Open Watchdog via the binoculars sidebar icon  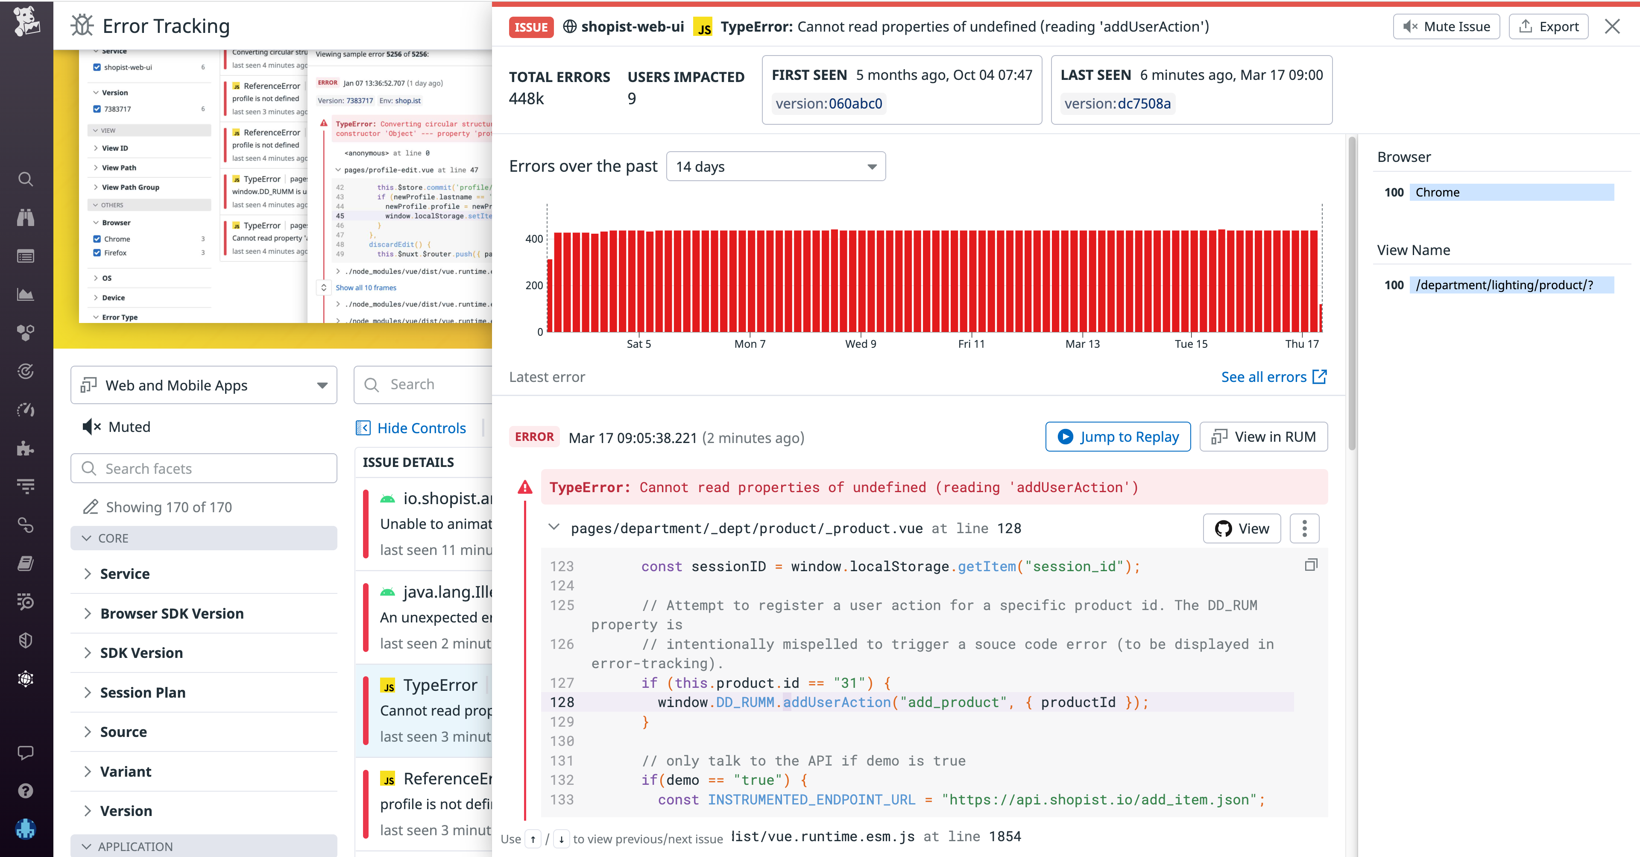[26, 217]
